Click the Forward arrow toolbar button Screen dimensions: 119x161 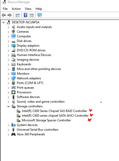10,15
